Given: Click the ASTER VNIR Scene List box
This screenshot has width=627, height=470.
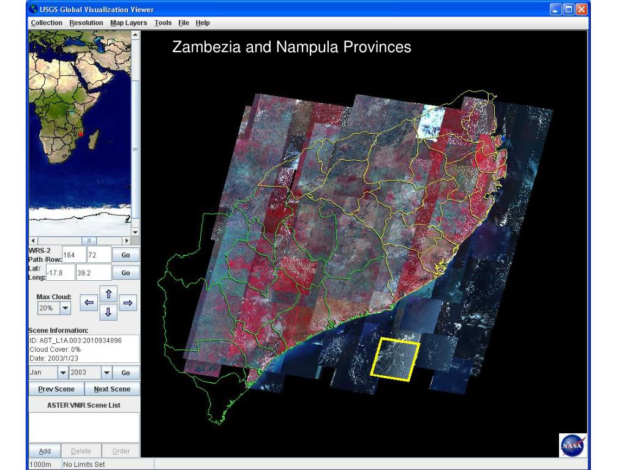Looking at the screenshot, I should click(x=84, y=427).
